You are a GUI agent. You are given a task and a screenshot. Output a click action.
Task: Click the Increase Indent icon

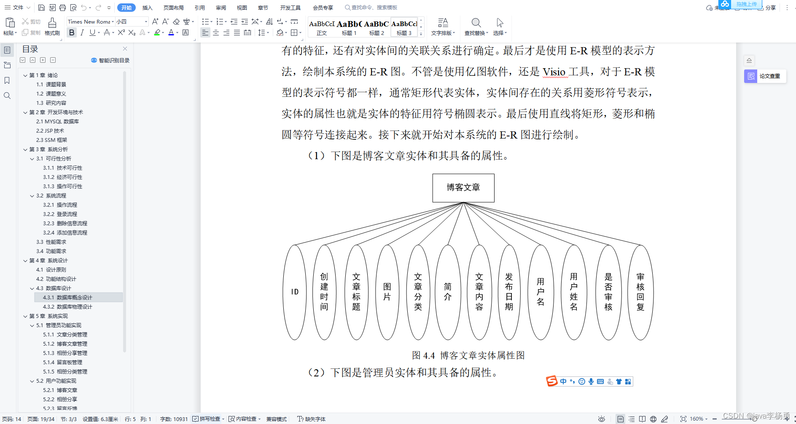[x=245, y=21]
